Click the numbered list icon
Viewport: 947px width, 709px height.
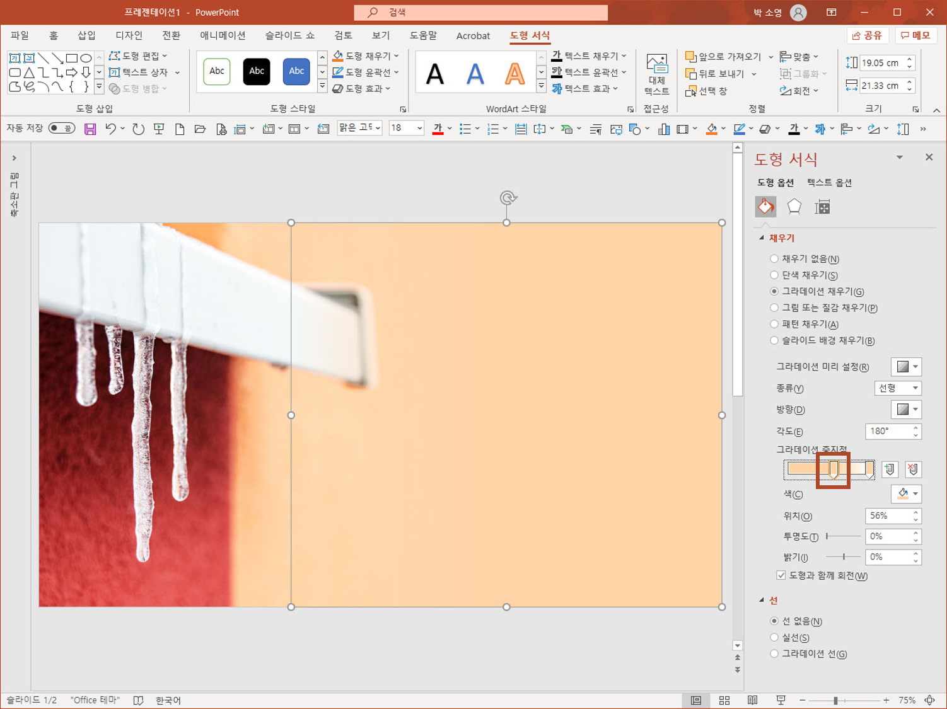tap(493, 129)
